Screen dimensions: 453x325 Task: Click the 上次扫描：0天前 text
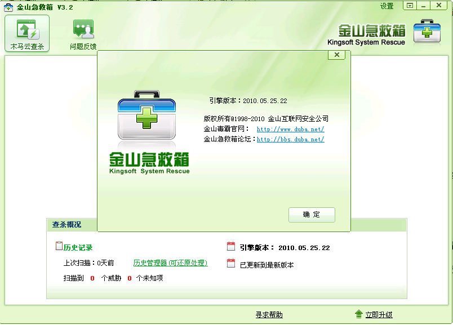(88, 263)
